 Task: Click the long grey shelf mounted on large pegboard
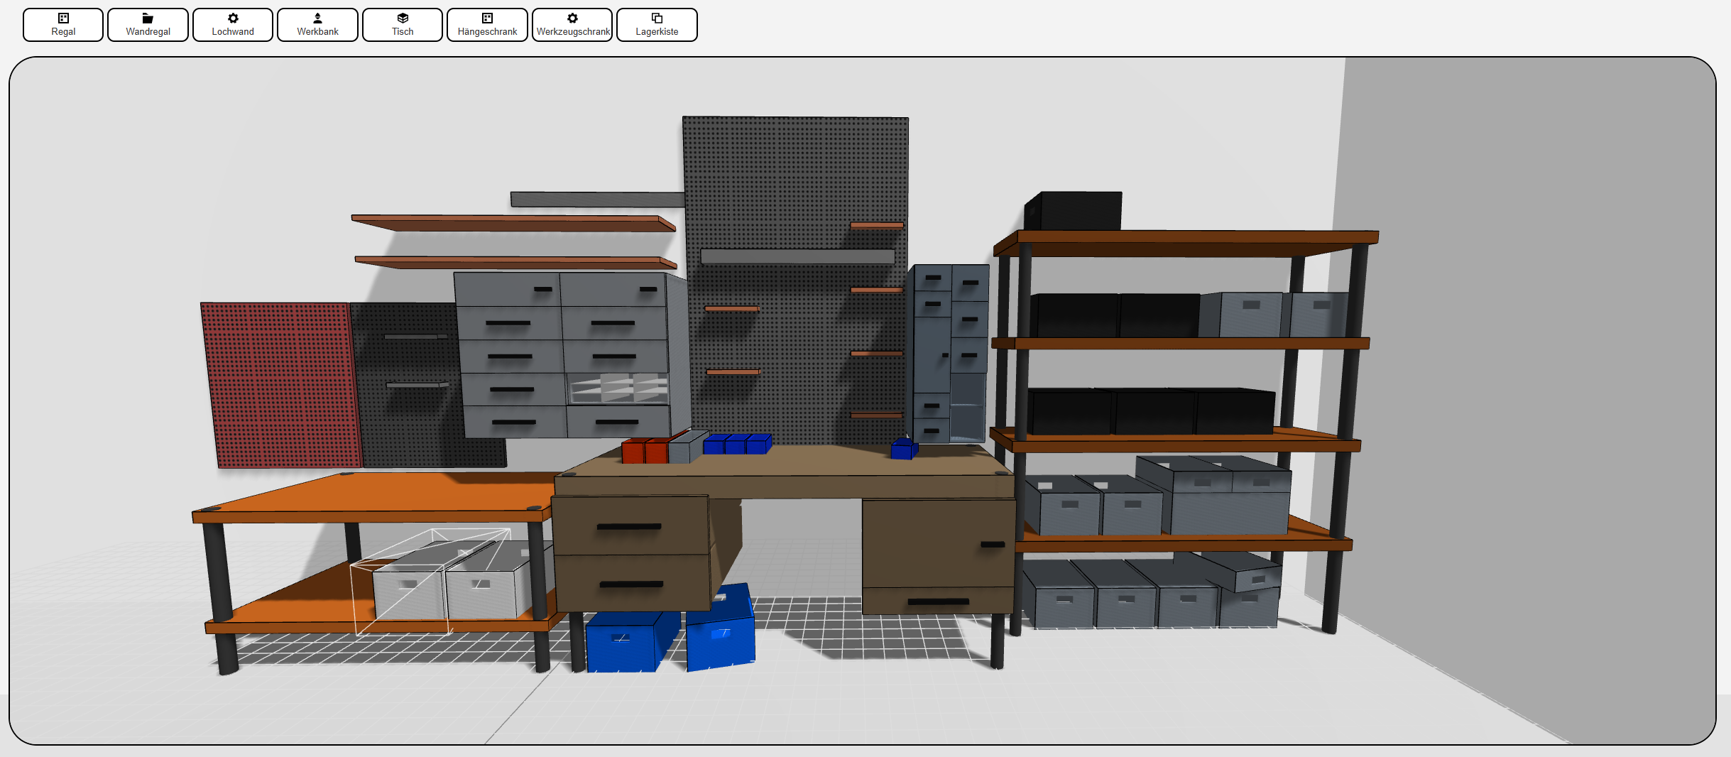[x=797, y=256]
